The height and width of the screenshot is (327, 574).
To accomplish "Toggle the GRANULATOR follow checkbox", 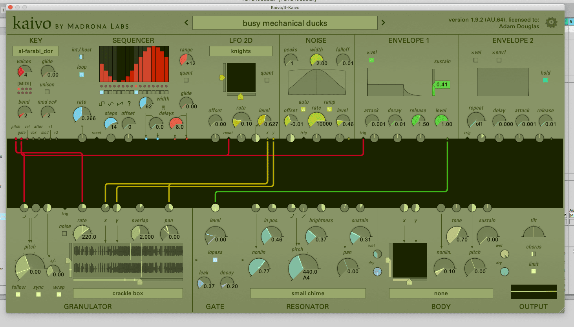I will [18, 294].
